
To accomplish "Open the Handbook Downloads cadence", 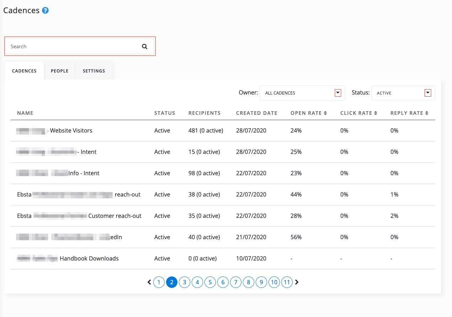I will [x=89, y=258].
